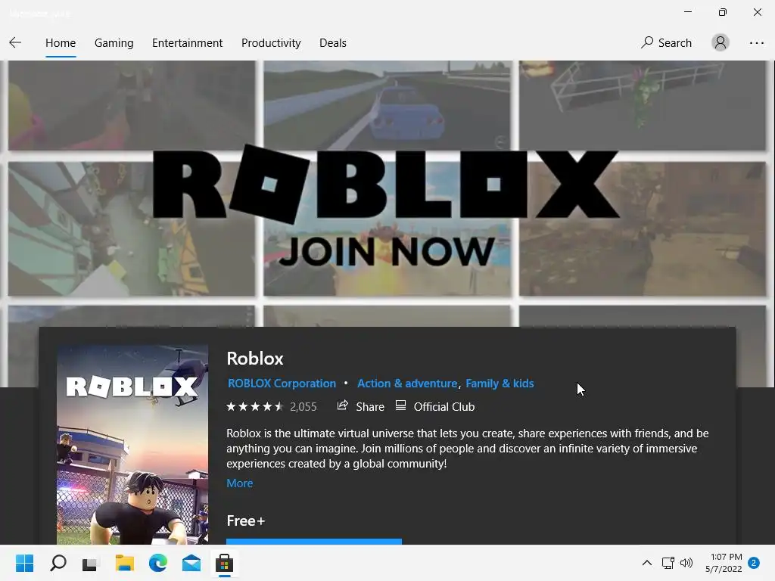Launch File Explorer from the taskbar
Image resolution: width=775 pixels, height=581 pixels.
click(x=125, y=563)
